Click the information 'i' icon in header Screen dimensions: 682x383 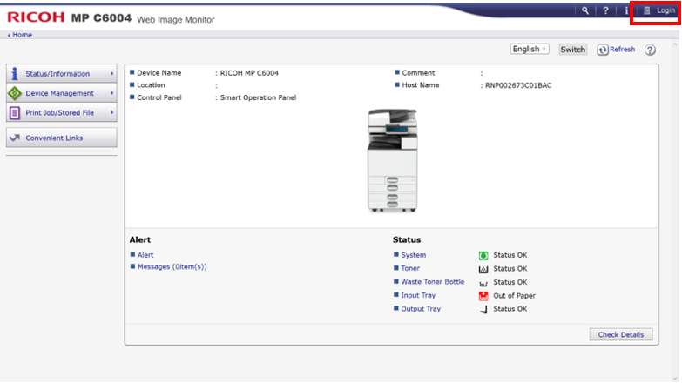tap(626, 10)
